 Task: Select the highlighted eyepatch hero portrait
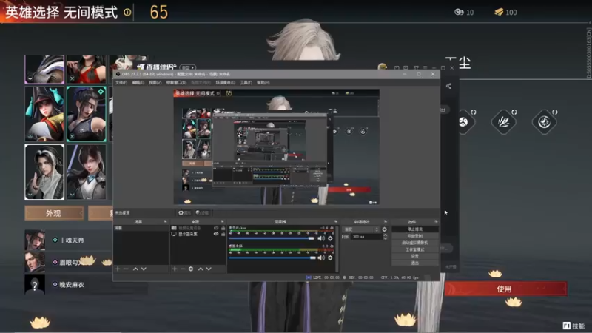point(87,114)
